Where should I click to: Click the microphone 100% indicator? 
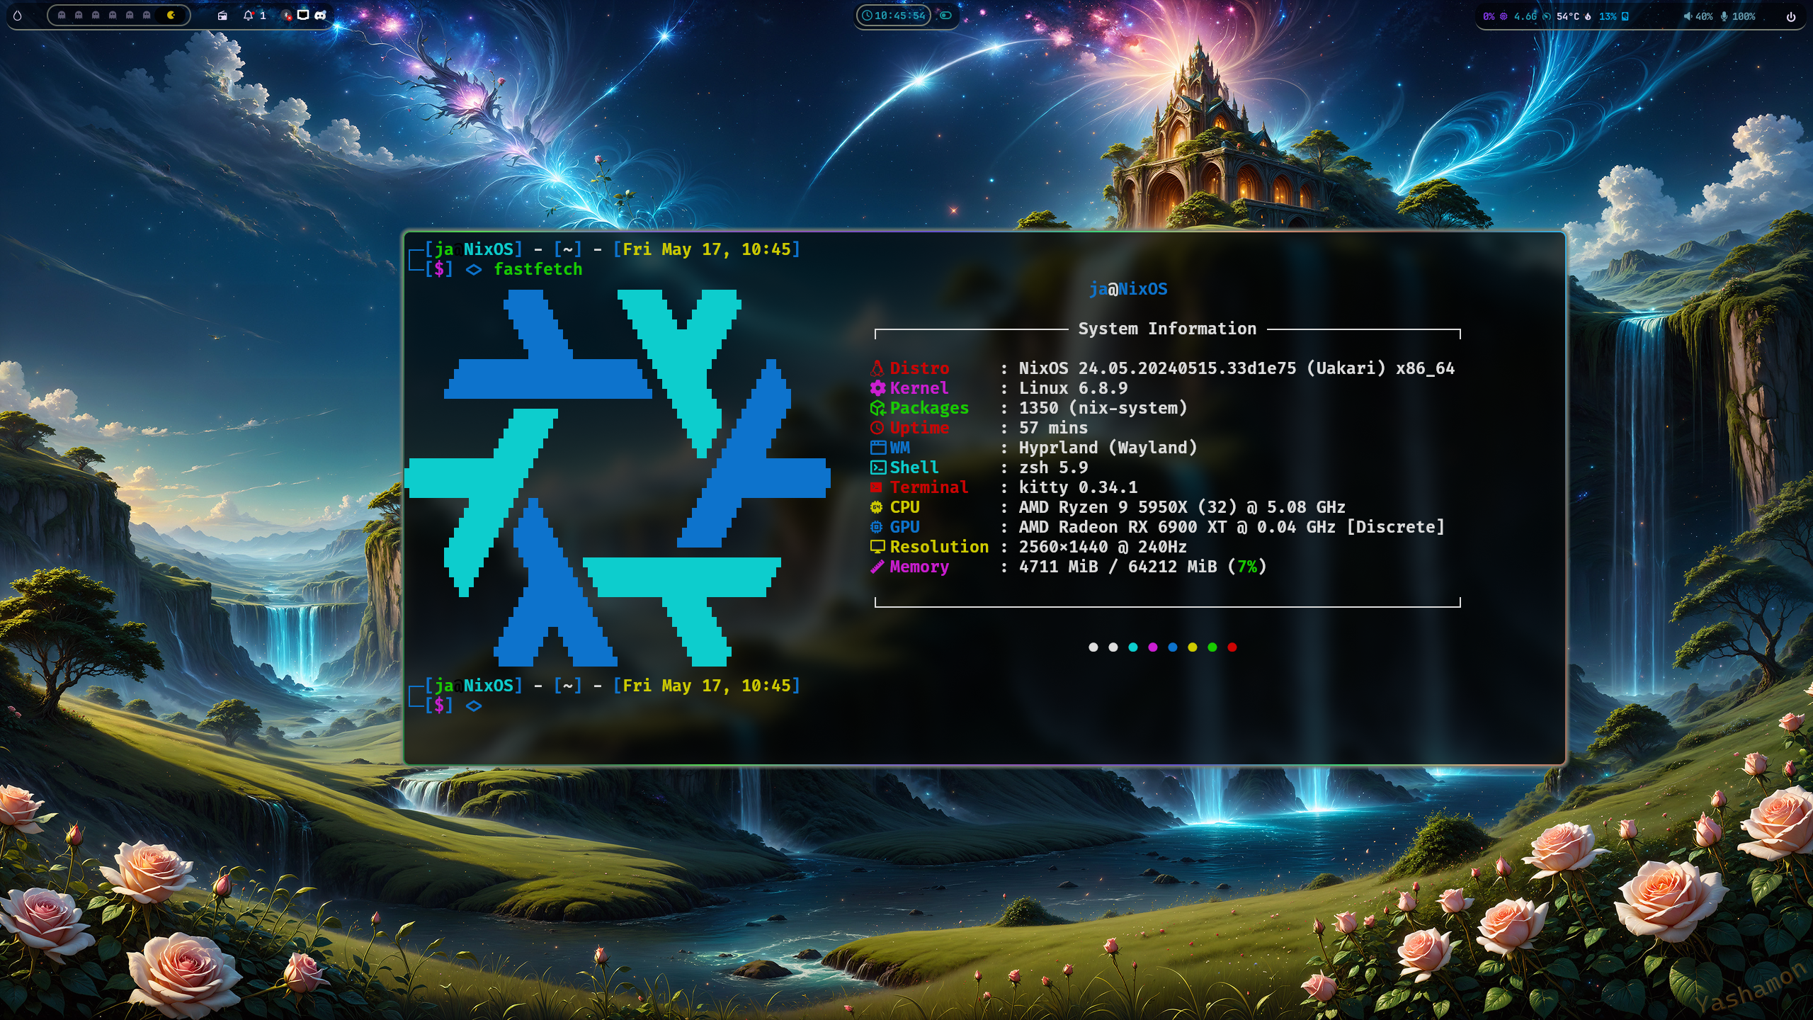pyautogui.click(x=1737, y=16)
